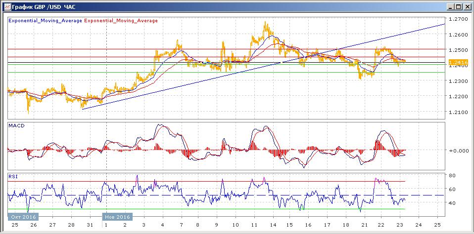Close the GBP/USD chart window
The image size is (474, 234).
coord(466,6)
